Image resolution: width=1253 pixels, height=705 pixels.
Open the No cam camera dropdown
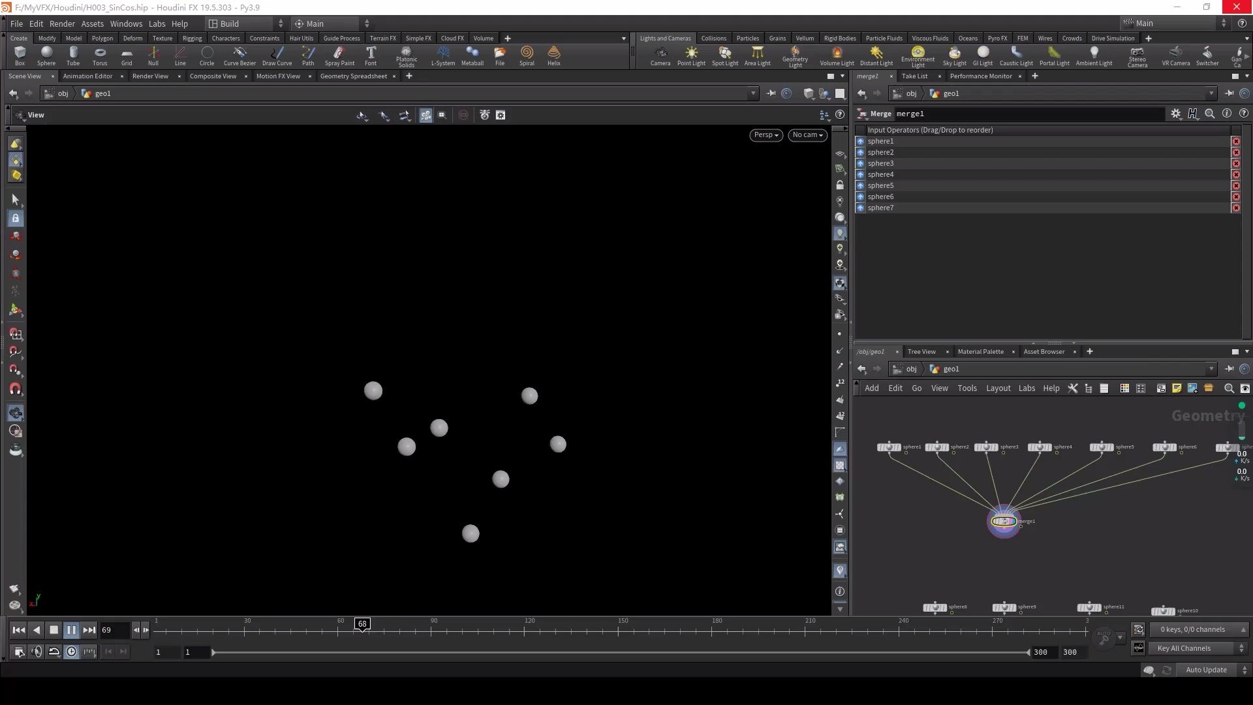tap(807, 135)
